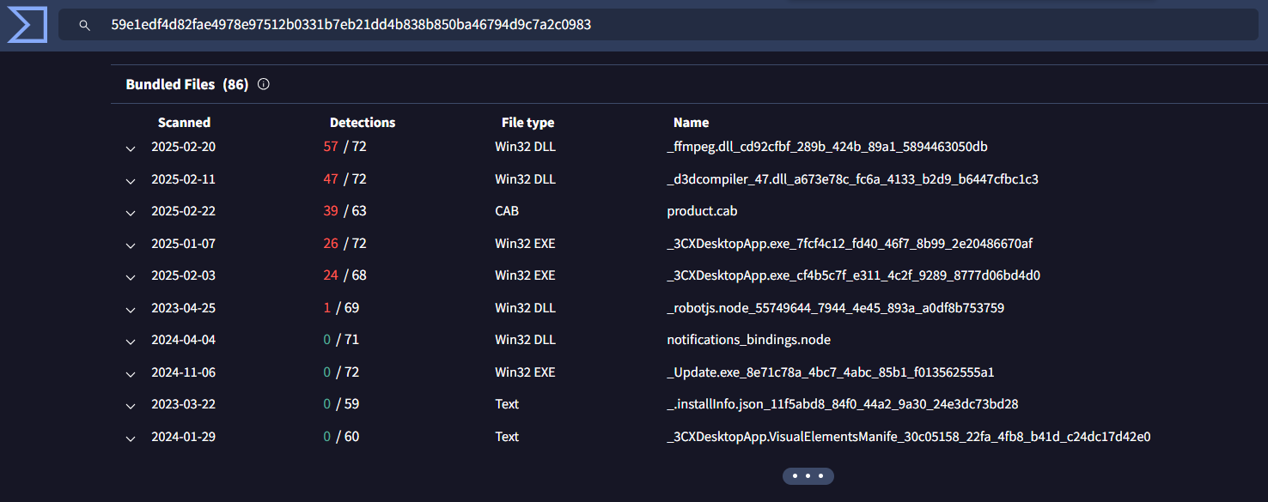Expand the notifications_bindings.node row chevron
Image resolution: width=1268 pixels, height=502 pixels.
[131, 341]
